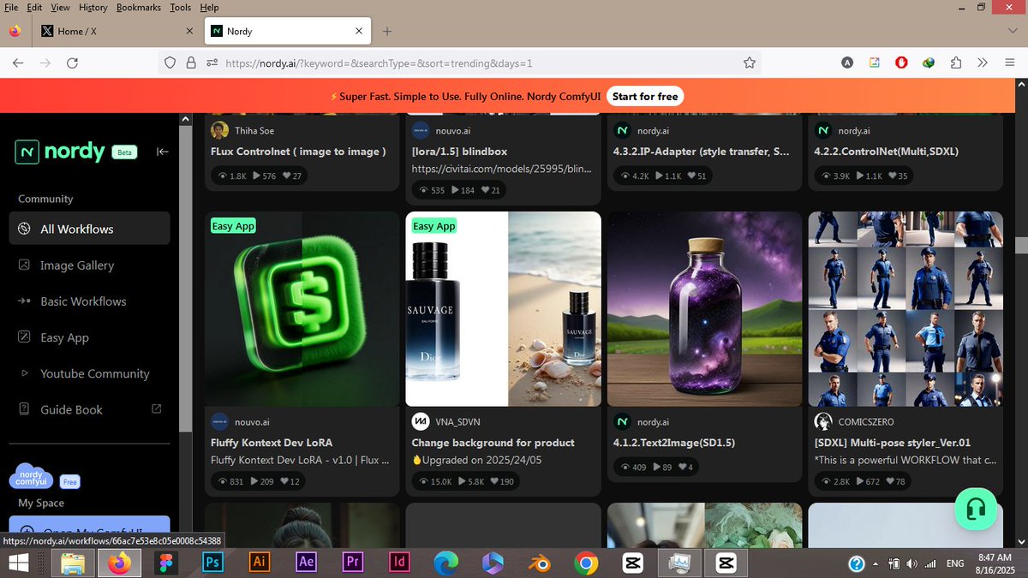Open the [lora/1.5] blindbox workflow title
Image resolution: width=1028 pixels, height=578 pixels.
[459, 152]
